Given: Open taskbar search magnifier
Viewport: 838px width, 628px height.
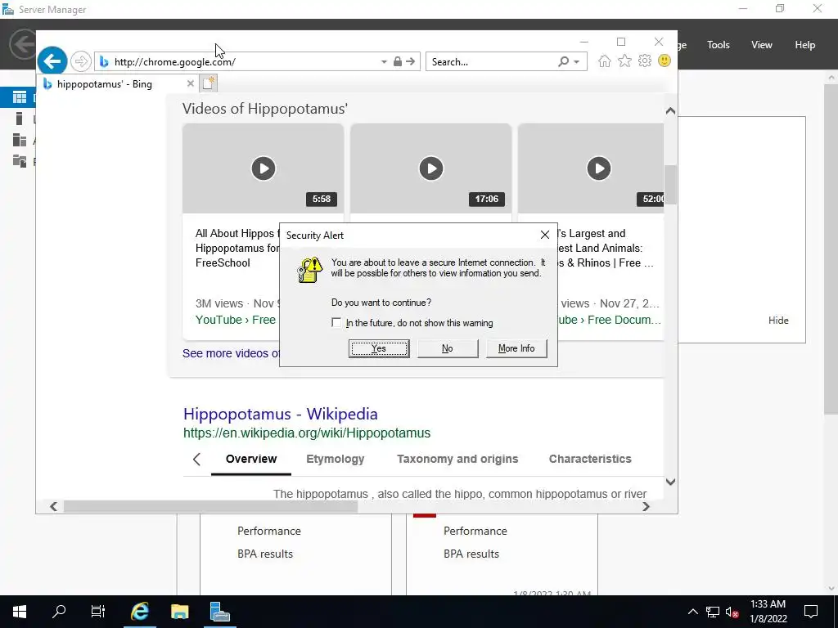Looking at the screenshot, I should pos(59,612).
